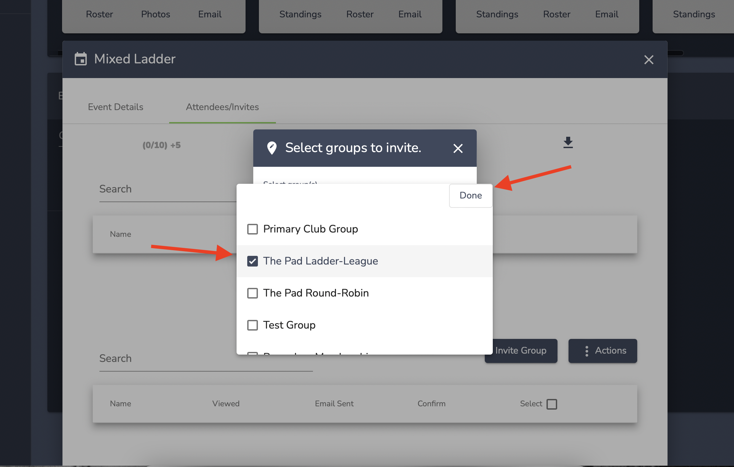Open Standings on the third team card

[x=497, y=14]
